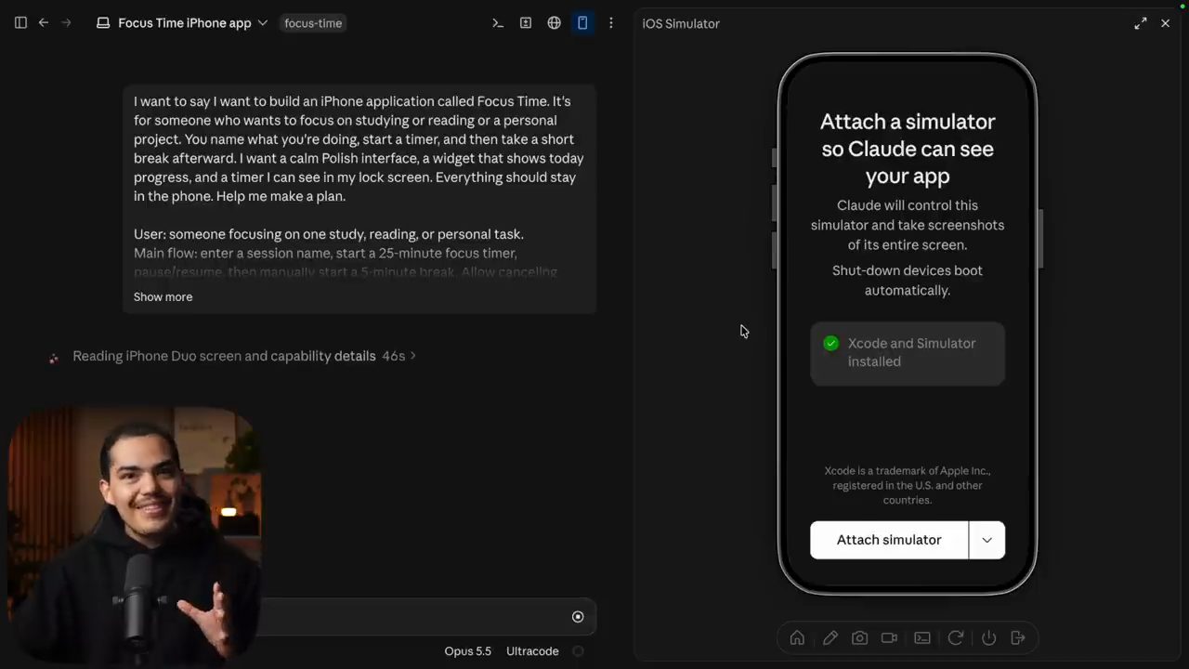Click the "iOS Simulator" panel title
Viewport: 1189px width, 669px height.
[681, 23]
